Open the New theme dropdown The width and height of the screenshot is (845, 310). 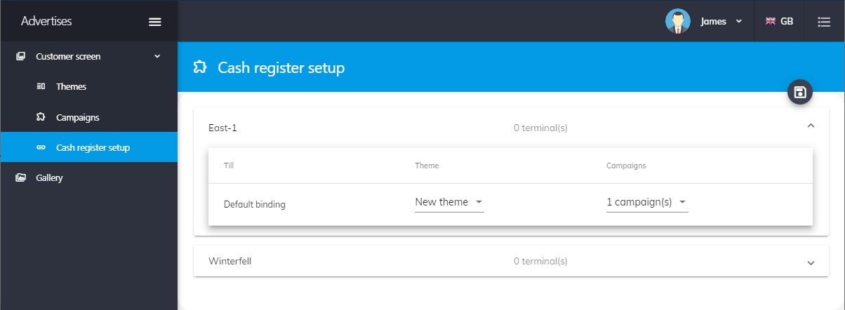(x=449, y=203)
